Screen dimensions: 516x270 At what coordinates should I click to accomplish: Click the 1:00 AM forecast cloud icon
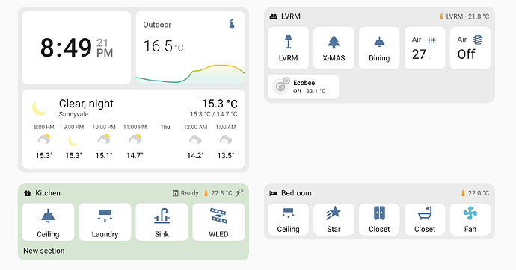[x=226, y=140]
